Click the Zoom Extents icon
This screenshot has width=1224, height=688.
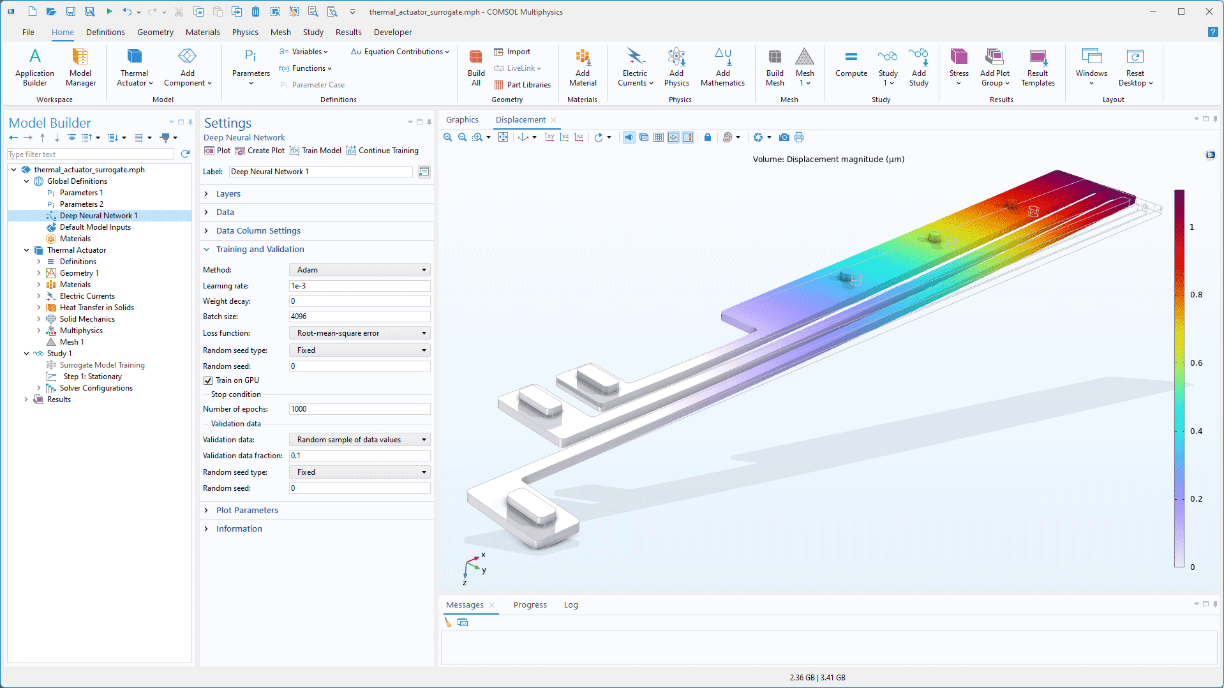tap(504, 138)
